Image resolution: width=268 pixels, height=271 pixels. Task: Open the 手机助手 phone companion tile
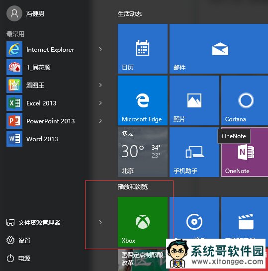(x=194, y=152)
